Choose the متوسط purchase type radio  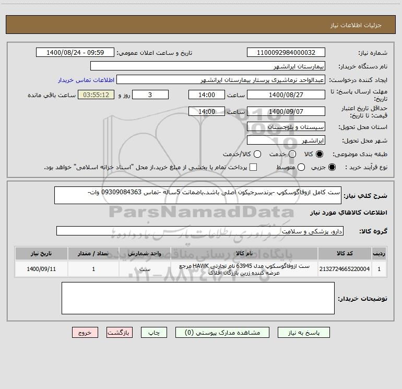pos(301,167)
